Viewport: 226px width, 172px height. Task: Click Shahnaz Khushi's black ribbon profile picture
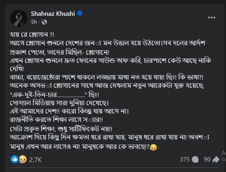click(19, 18)
